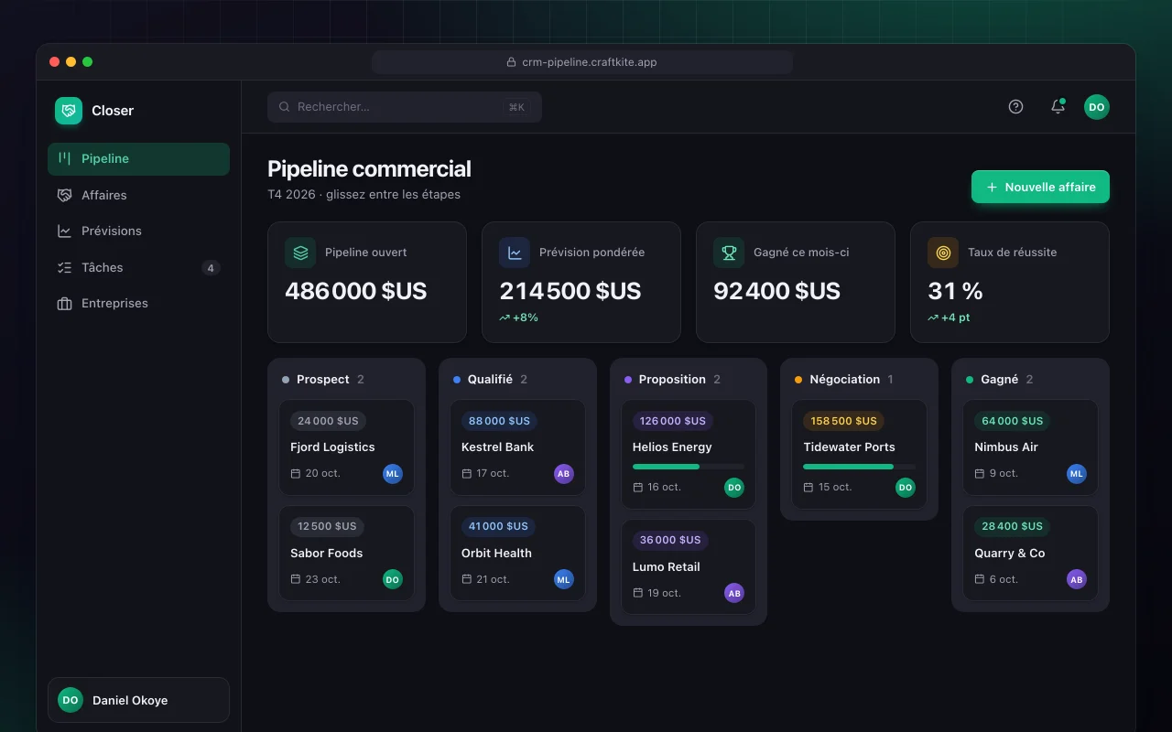Click the DO avatar on Tidewater Ports card
Screen dimensions: 1172x732
point(906,488)
